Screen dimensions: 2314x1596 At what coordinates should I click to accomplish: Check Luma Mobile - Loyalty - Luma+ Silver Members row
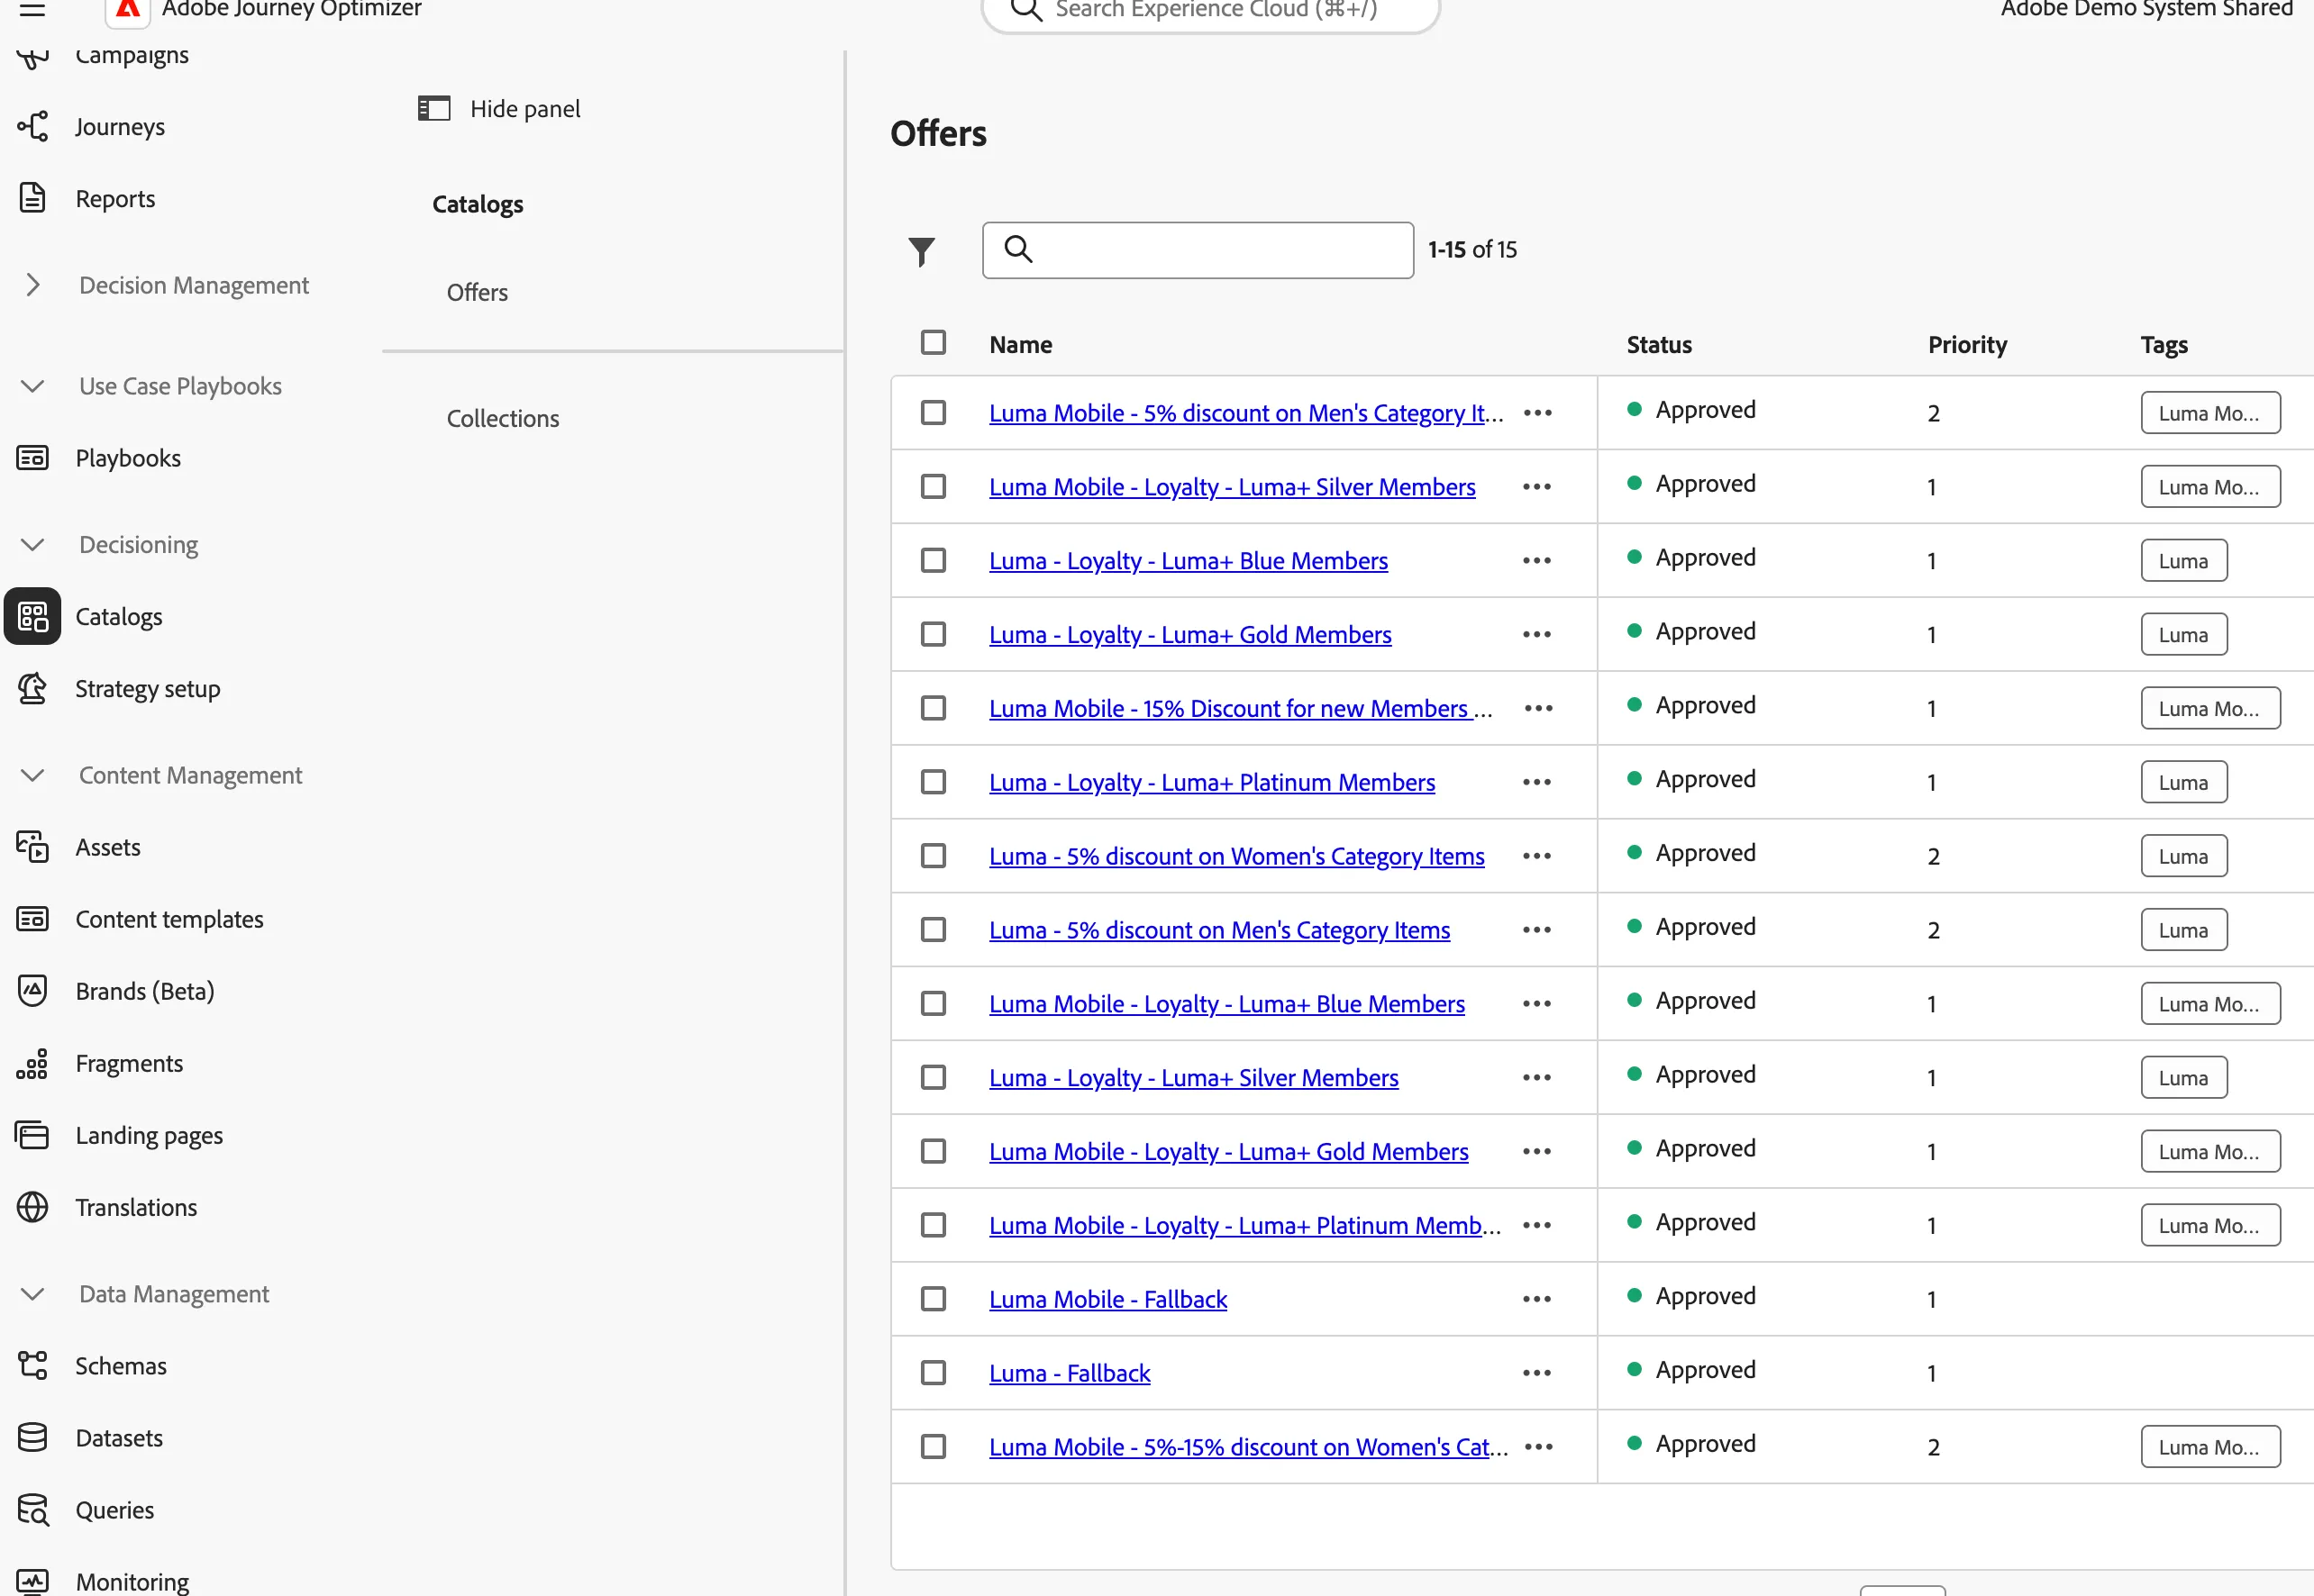[x=934, y=486]
